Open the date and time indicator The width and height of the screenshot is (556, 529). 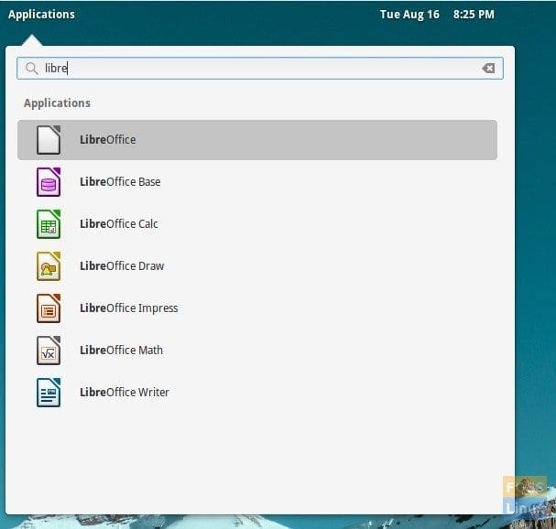point(437,15)
